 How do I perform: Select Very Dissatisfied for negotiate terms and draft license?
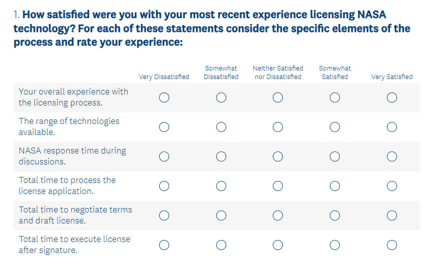(x=164, y=215)
